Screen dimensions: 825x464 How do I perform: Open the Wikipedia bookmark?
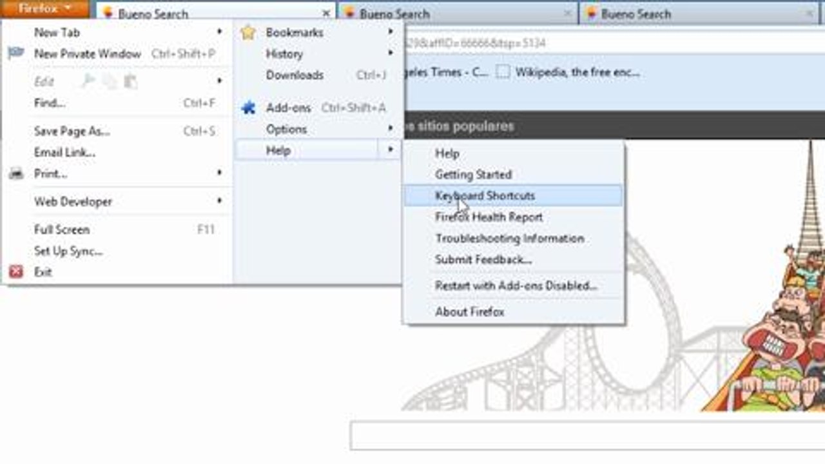[x=568, y=72]
